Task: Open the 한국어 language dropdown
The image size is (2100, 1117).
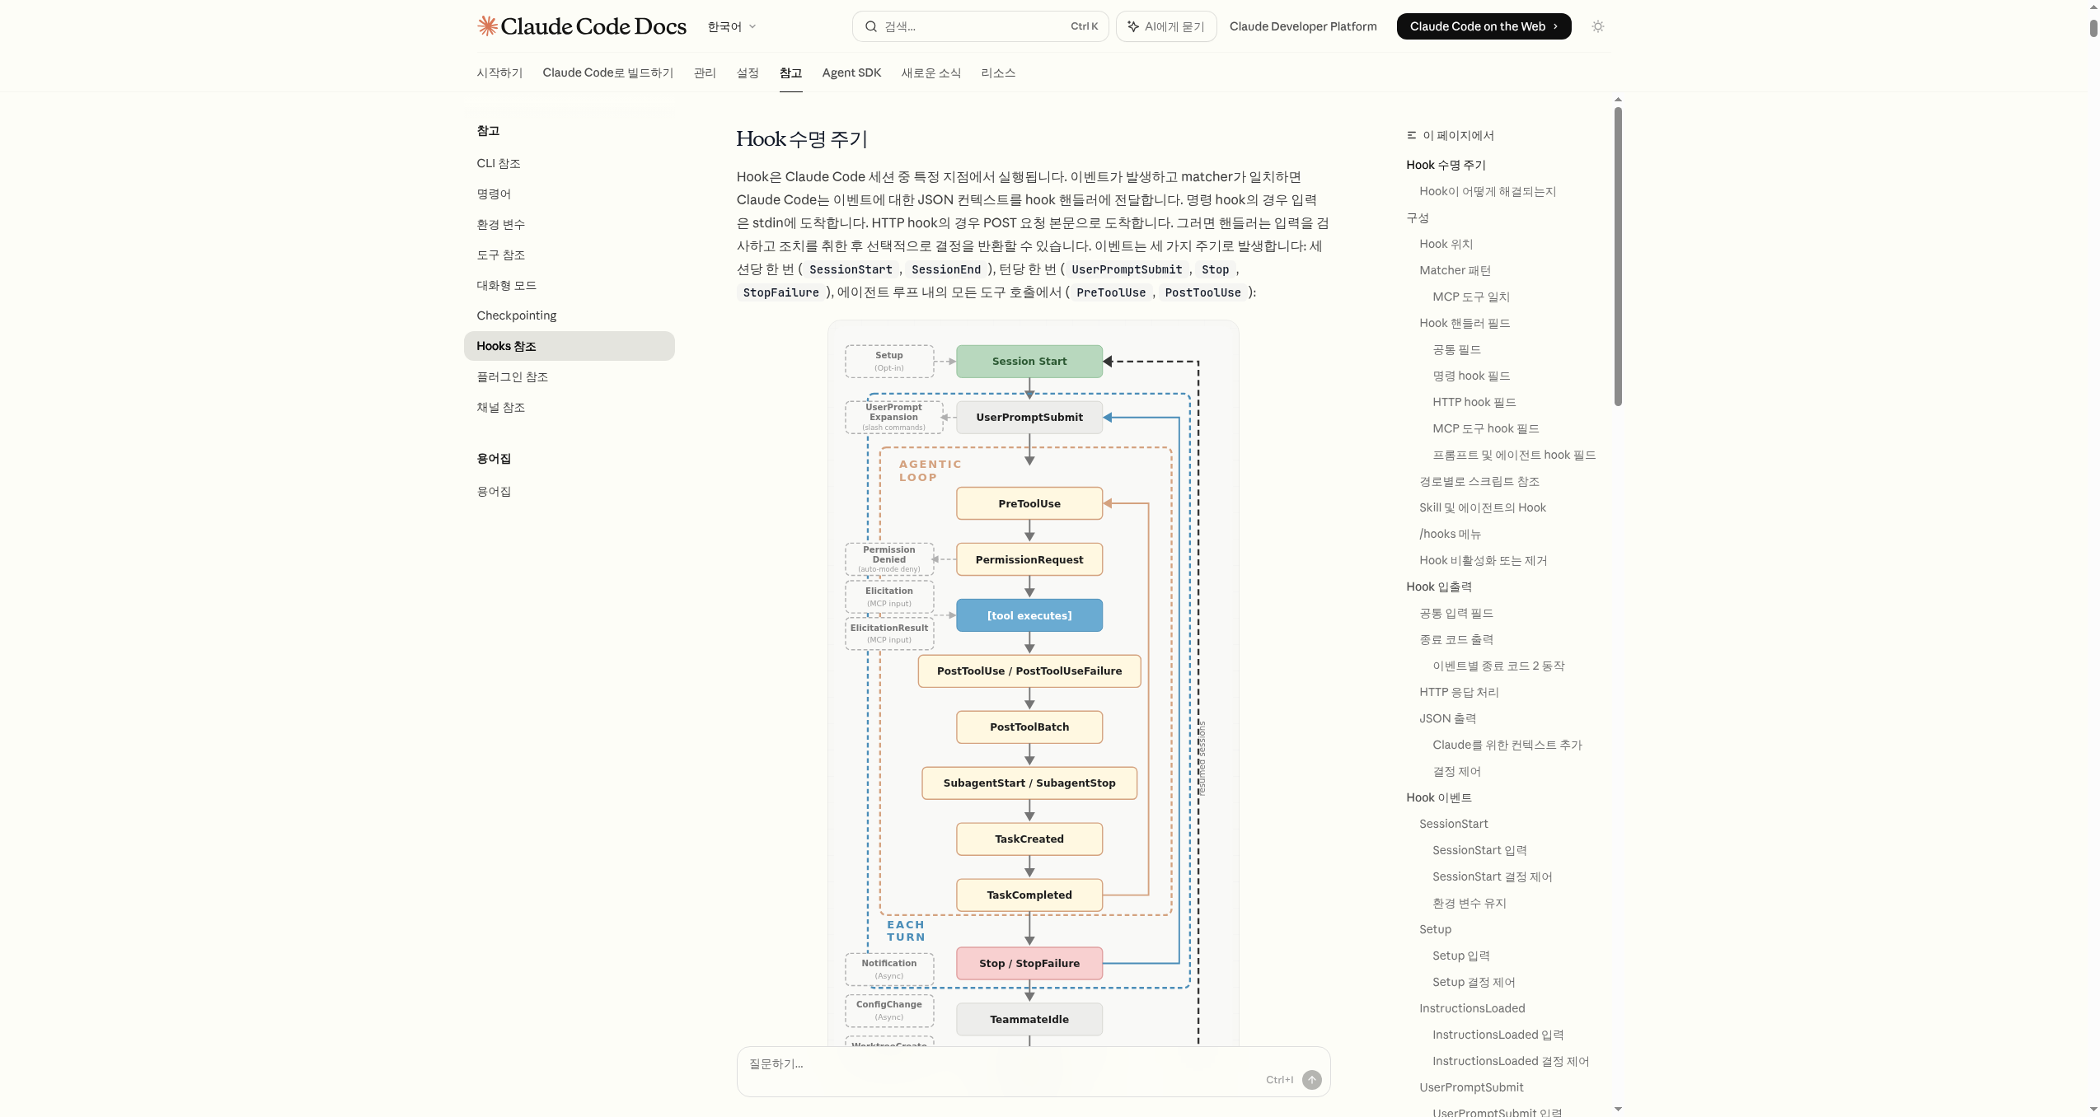Action: click(x=732, y=26)
